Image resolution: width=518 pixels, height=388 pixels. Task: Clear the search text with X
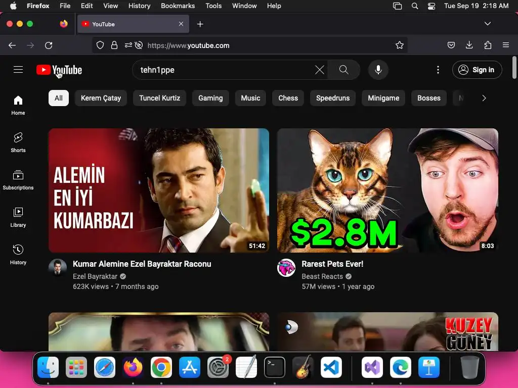point(320,70)
